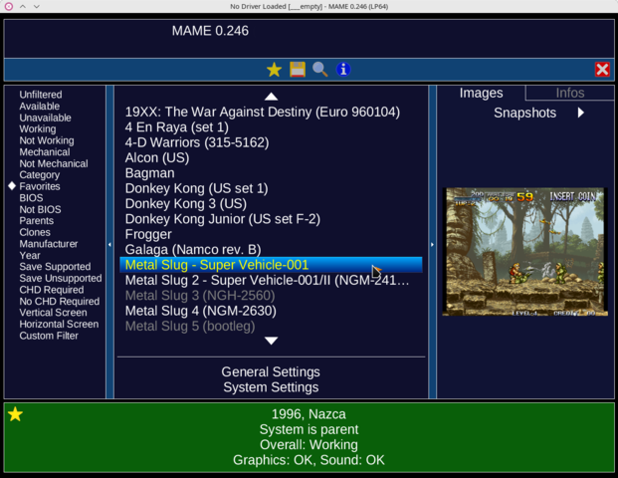Click the favorite star in status area
The width and height of the screenshot is (618, 478).
(15, 414)
